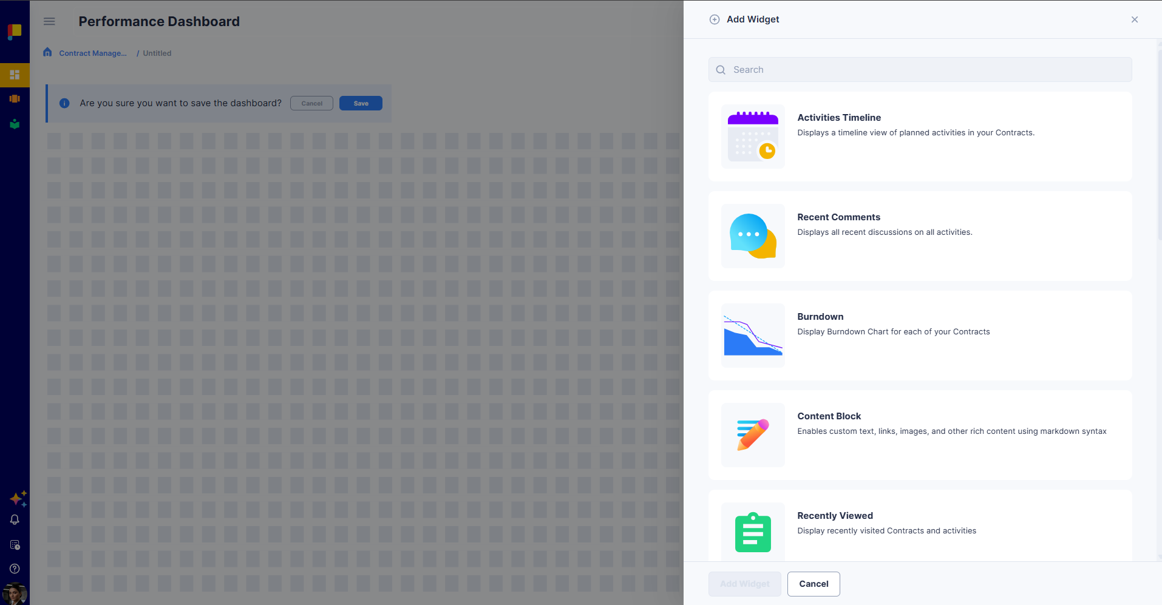
Task: Open the notifications bell icon
Action: coord(15,520)
